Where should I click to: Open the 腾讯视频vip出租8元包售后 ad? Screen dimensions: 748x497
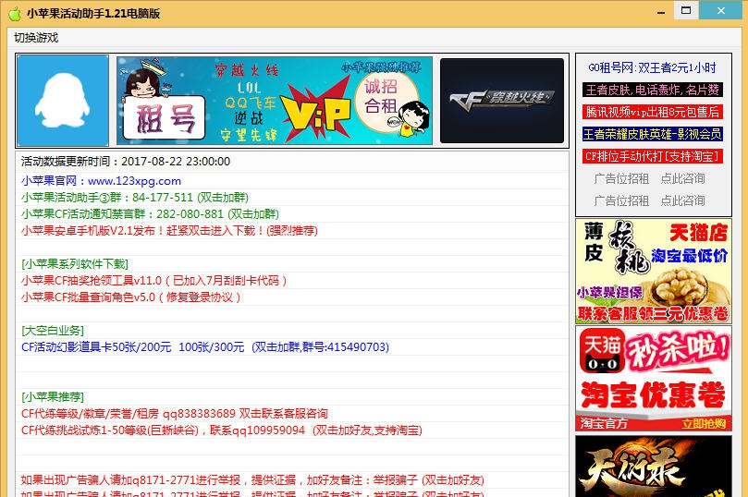pyautogui.click(x=652, y=112)
